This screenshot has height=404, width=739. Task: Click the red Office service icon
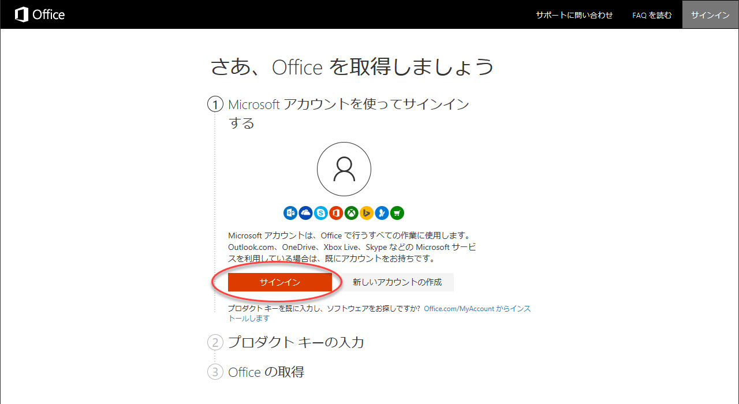336,213
